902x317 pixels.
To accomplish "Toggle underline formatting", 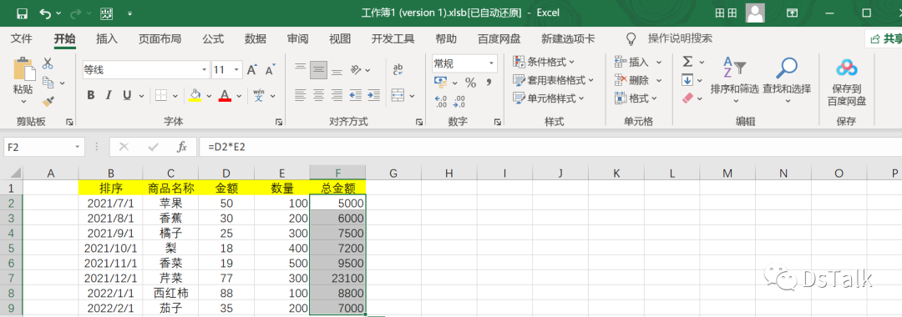I will (x=126, y=95).
